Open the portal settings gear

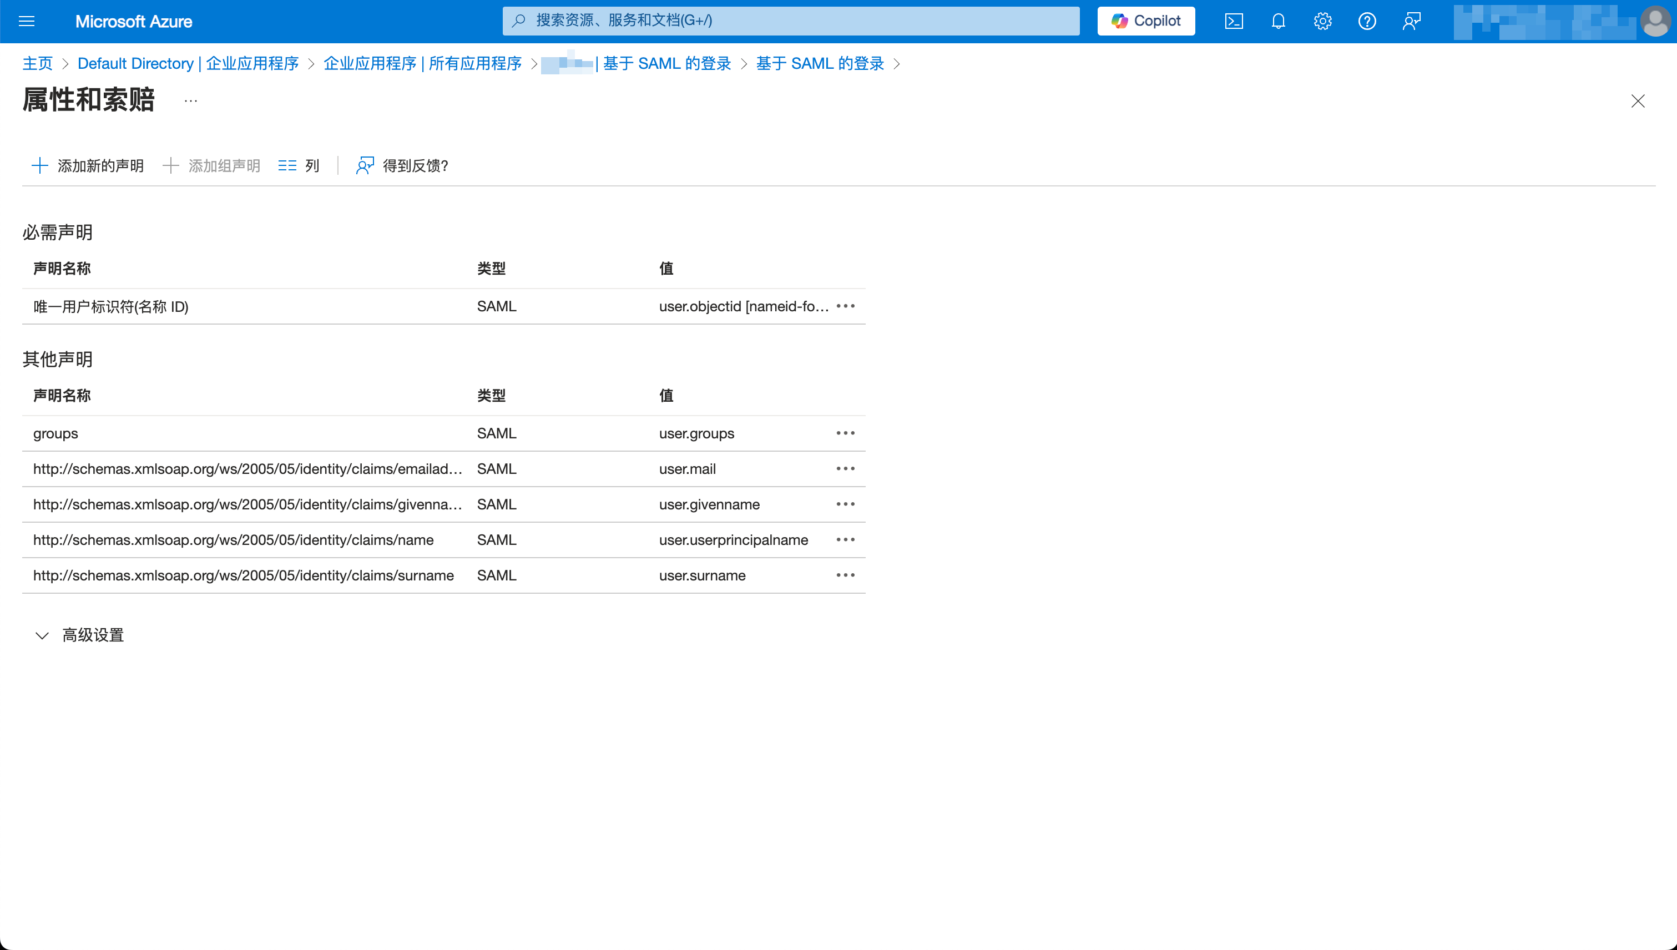(x=1322, y=21)
